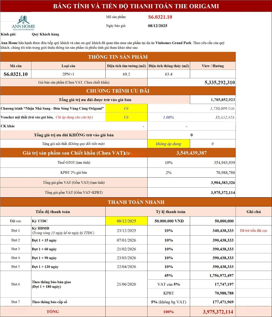Select the THANH TOÁN NHANH header bar

(136, 202)
